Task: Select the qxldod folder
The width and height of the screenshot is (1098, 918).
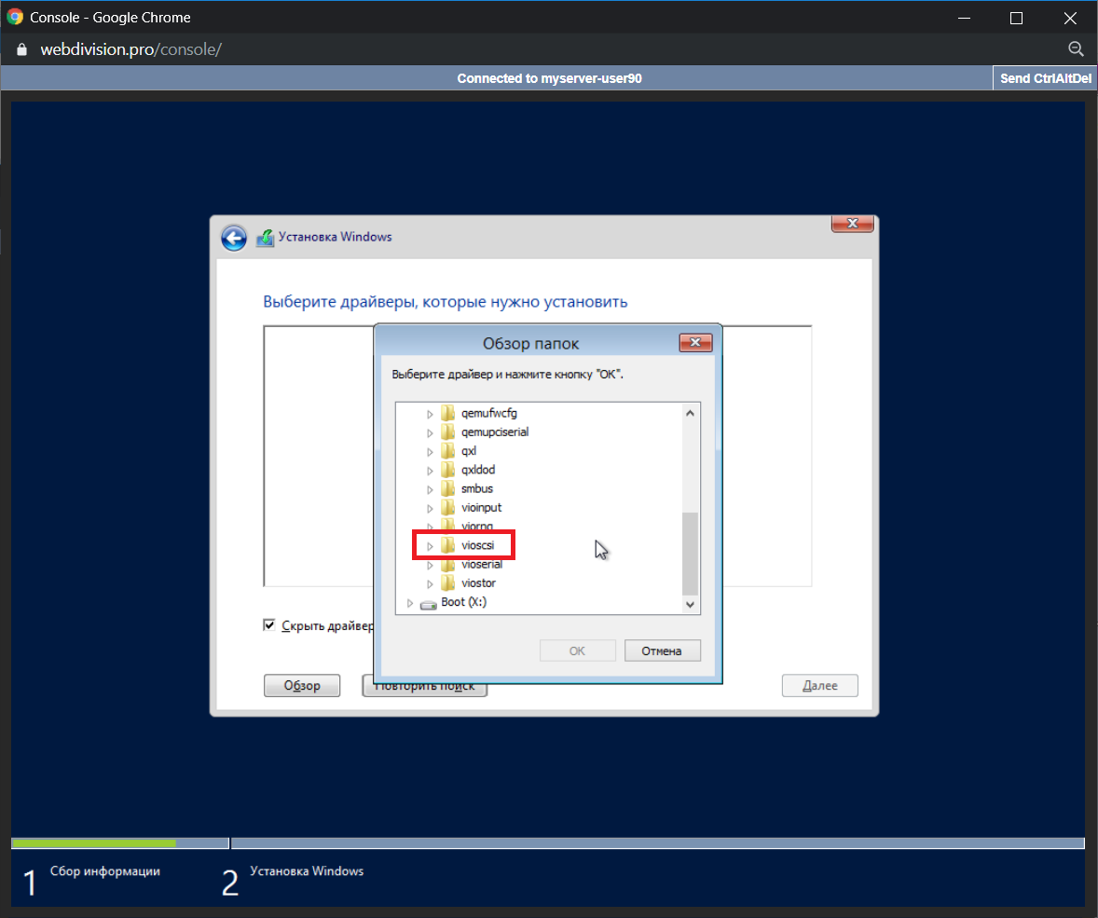Action: click(478, 470)
